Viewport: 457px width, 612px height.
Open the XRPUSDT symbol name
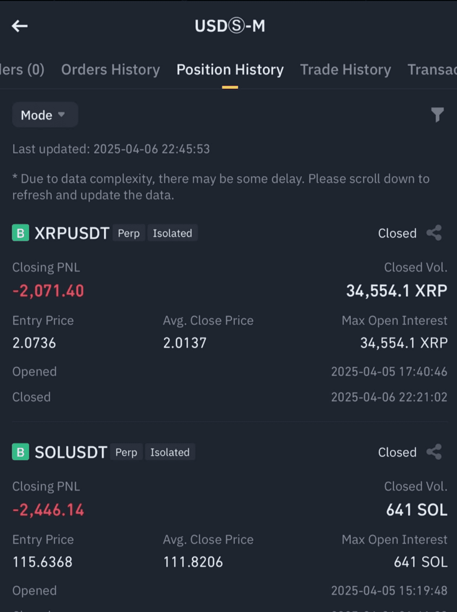click(72, 233)
